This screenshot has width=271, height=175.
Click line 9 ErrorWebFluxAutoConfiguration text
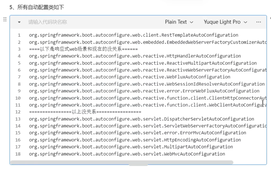pos(221,91)
